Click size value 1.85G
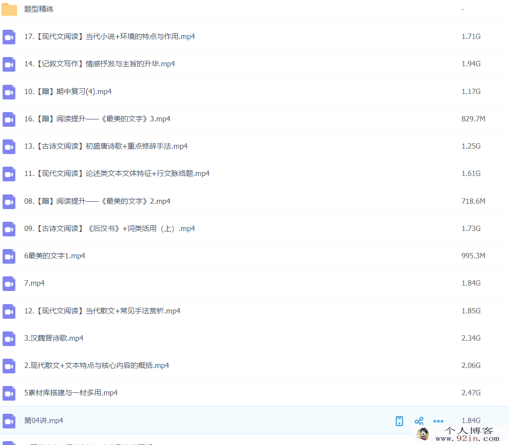 pos(471,310)
